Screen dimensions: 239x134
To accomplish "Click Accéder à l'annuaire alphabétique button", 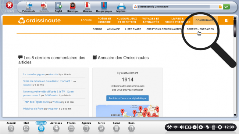I will 128,98.
